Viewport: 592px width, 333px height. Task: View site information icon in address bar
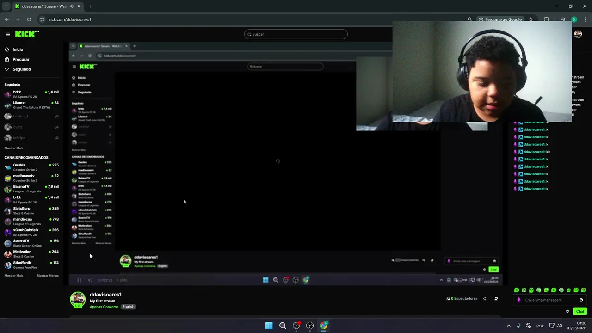42,19
